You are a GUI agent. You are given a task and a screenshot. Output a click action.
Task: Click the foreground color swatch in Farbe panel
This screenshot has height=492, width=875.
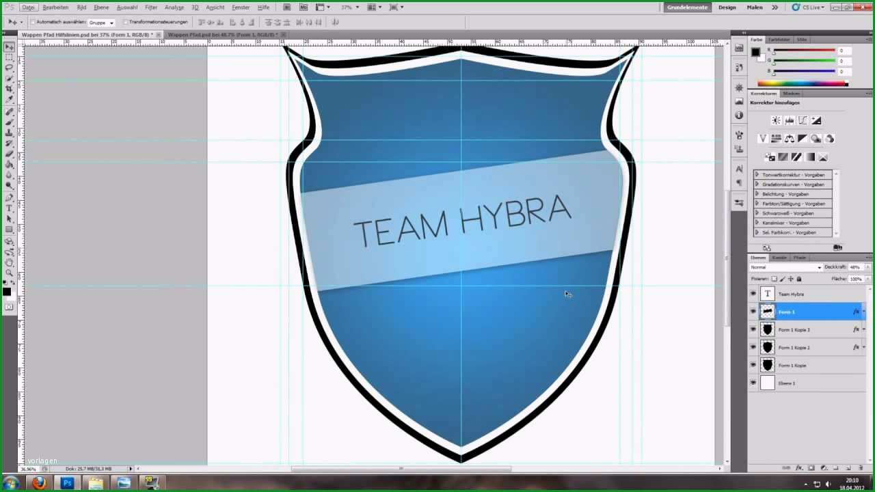click(x=755, y=52)
